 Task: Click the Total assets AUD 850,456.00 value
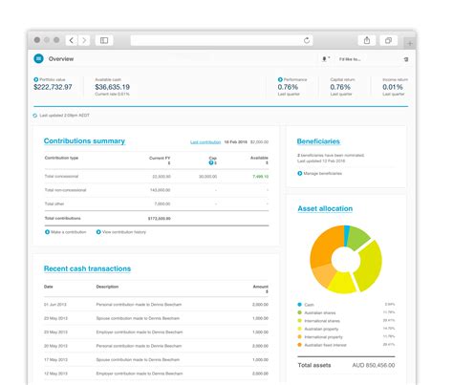374,365
